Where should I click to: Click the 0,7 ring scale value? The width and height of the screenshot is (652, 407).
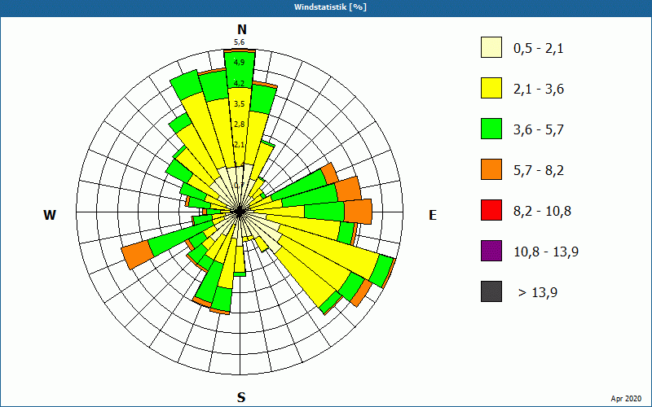(239, 186)
